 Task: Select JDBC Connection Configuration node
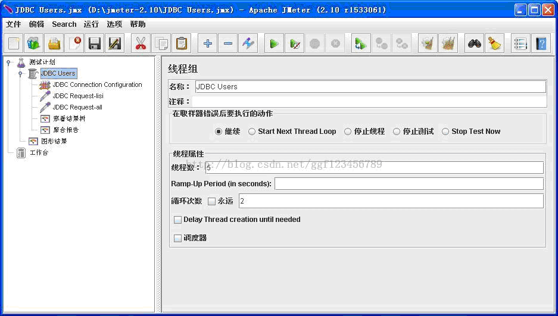pyautogui.click(x=97, y=85)
